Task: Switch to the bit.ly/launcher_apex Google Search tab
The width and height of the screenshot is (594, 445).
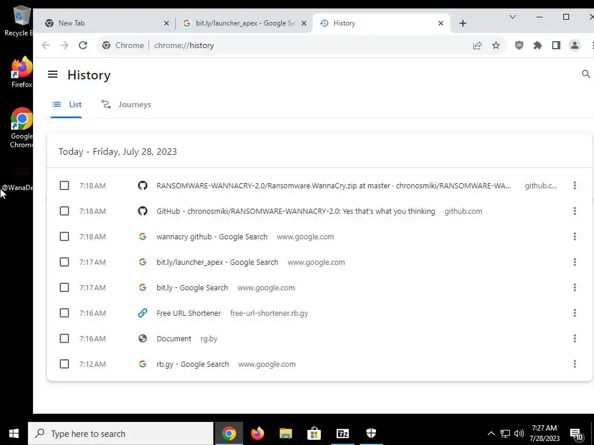Action: [245, 23]
